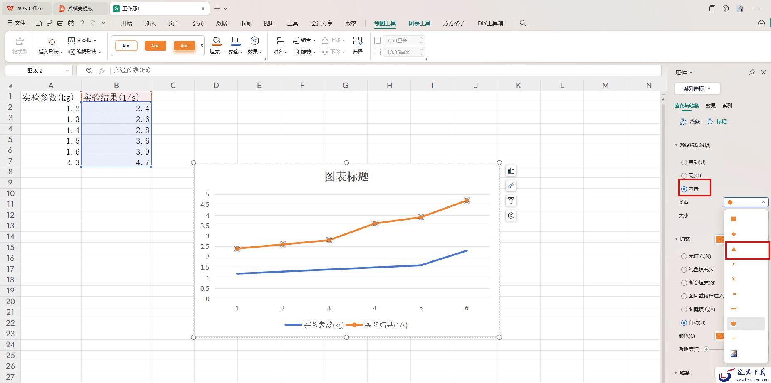
Task: Undo the last action
Action: [x=82, y=23]
